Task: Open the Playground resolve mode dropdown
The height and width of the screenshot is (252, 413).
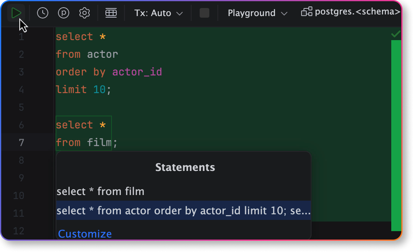Action: click(257, 13)
